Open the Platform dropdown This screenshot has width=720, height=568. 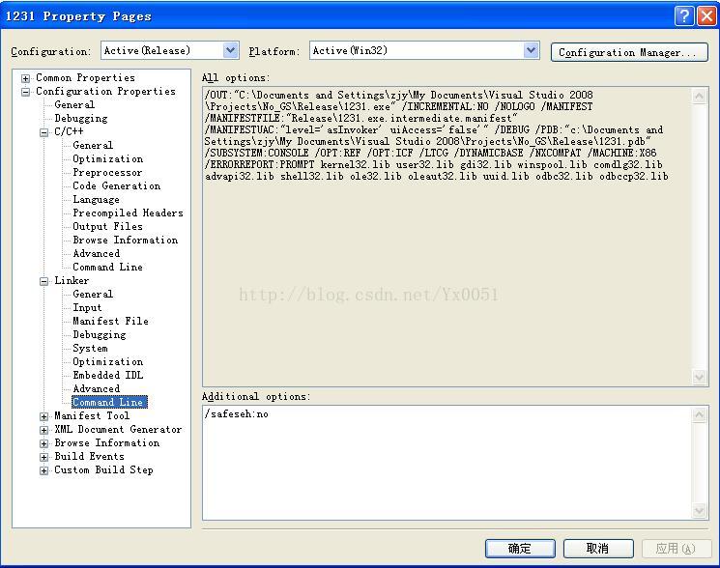[x=532, y=50]
